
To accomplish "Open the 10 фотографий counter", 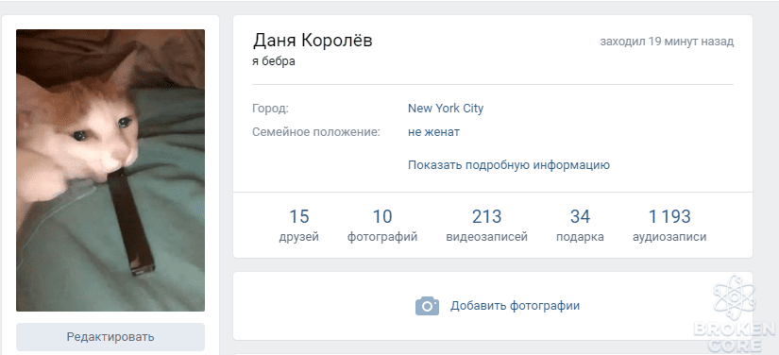I will tap(382, 226).
